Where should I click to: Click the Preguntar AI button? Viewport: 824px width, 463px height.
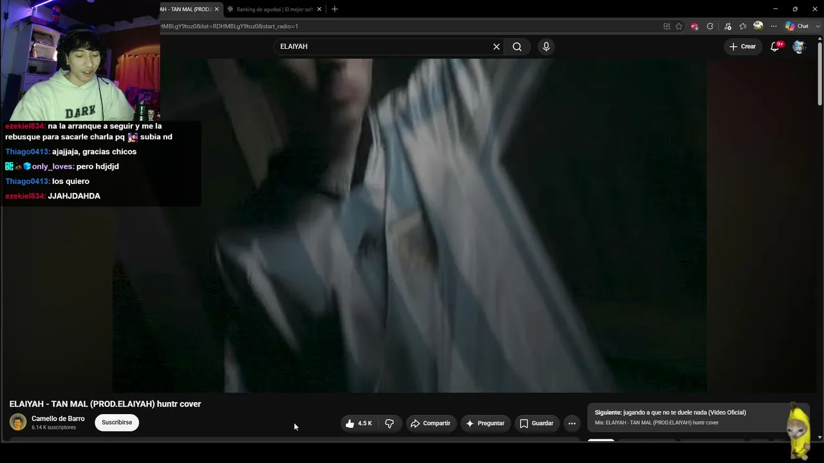(x=485, y=423)
